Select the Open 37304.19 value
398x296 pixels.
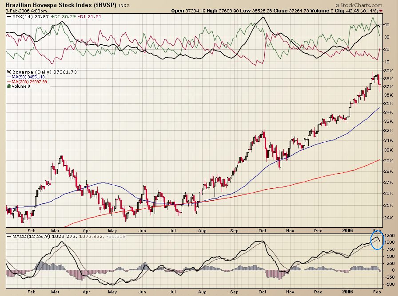coord(188,11)
